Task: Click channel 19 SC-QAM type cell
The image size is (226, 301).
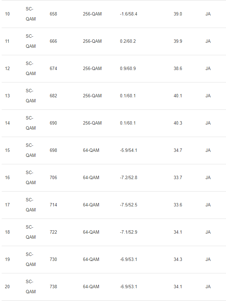Action: click(x=31, y=259)
